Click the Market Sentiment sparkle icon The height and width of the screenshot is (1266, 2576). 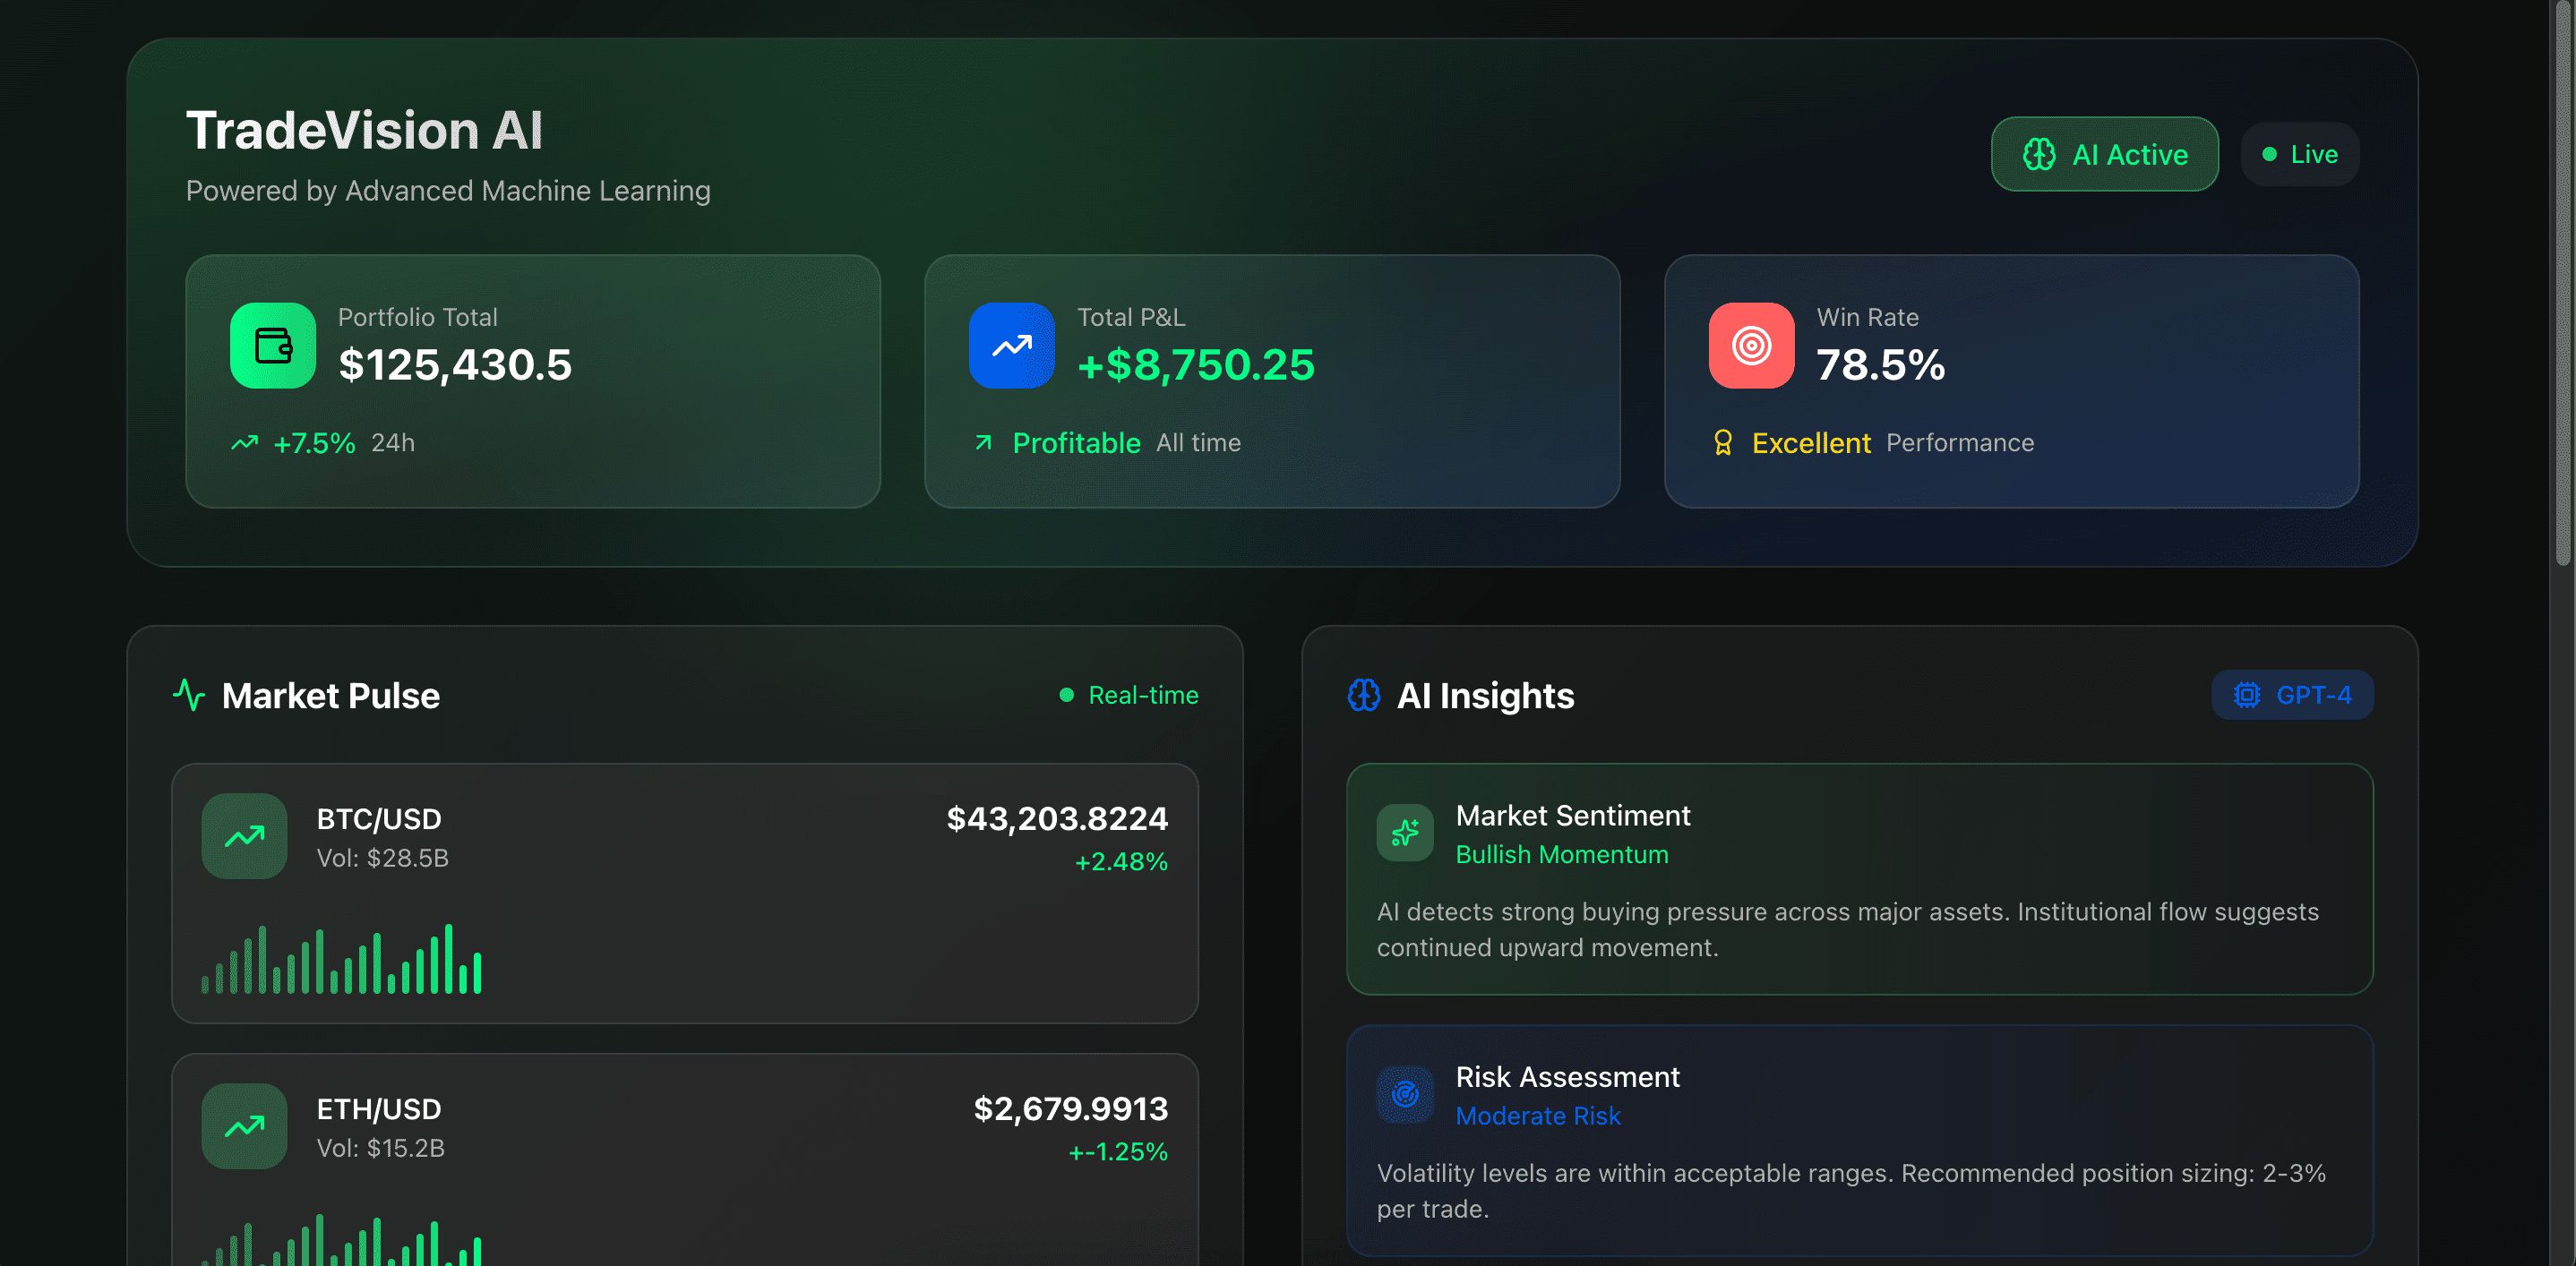1404,833
